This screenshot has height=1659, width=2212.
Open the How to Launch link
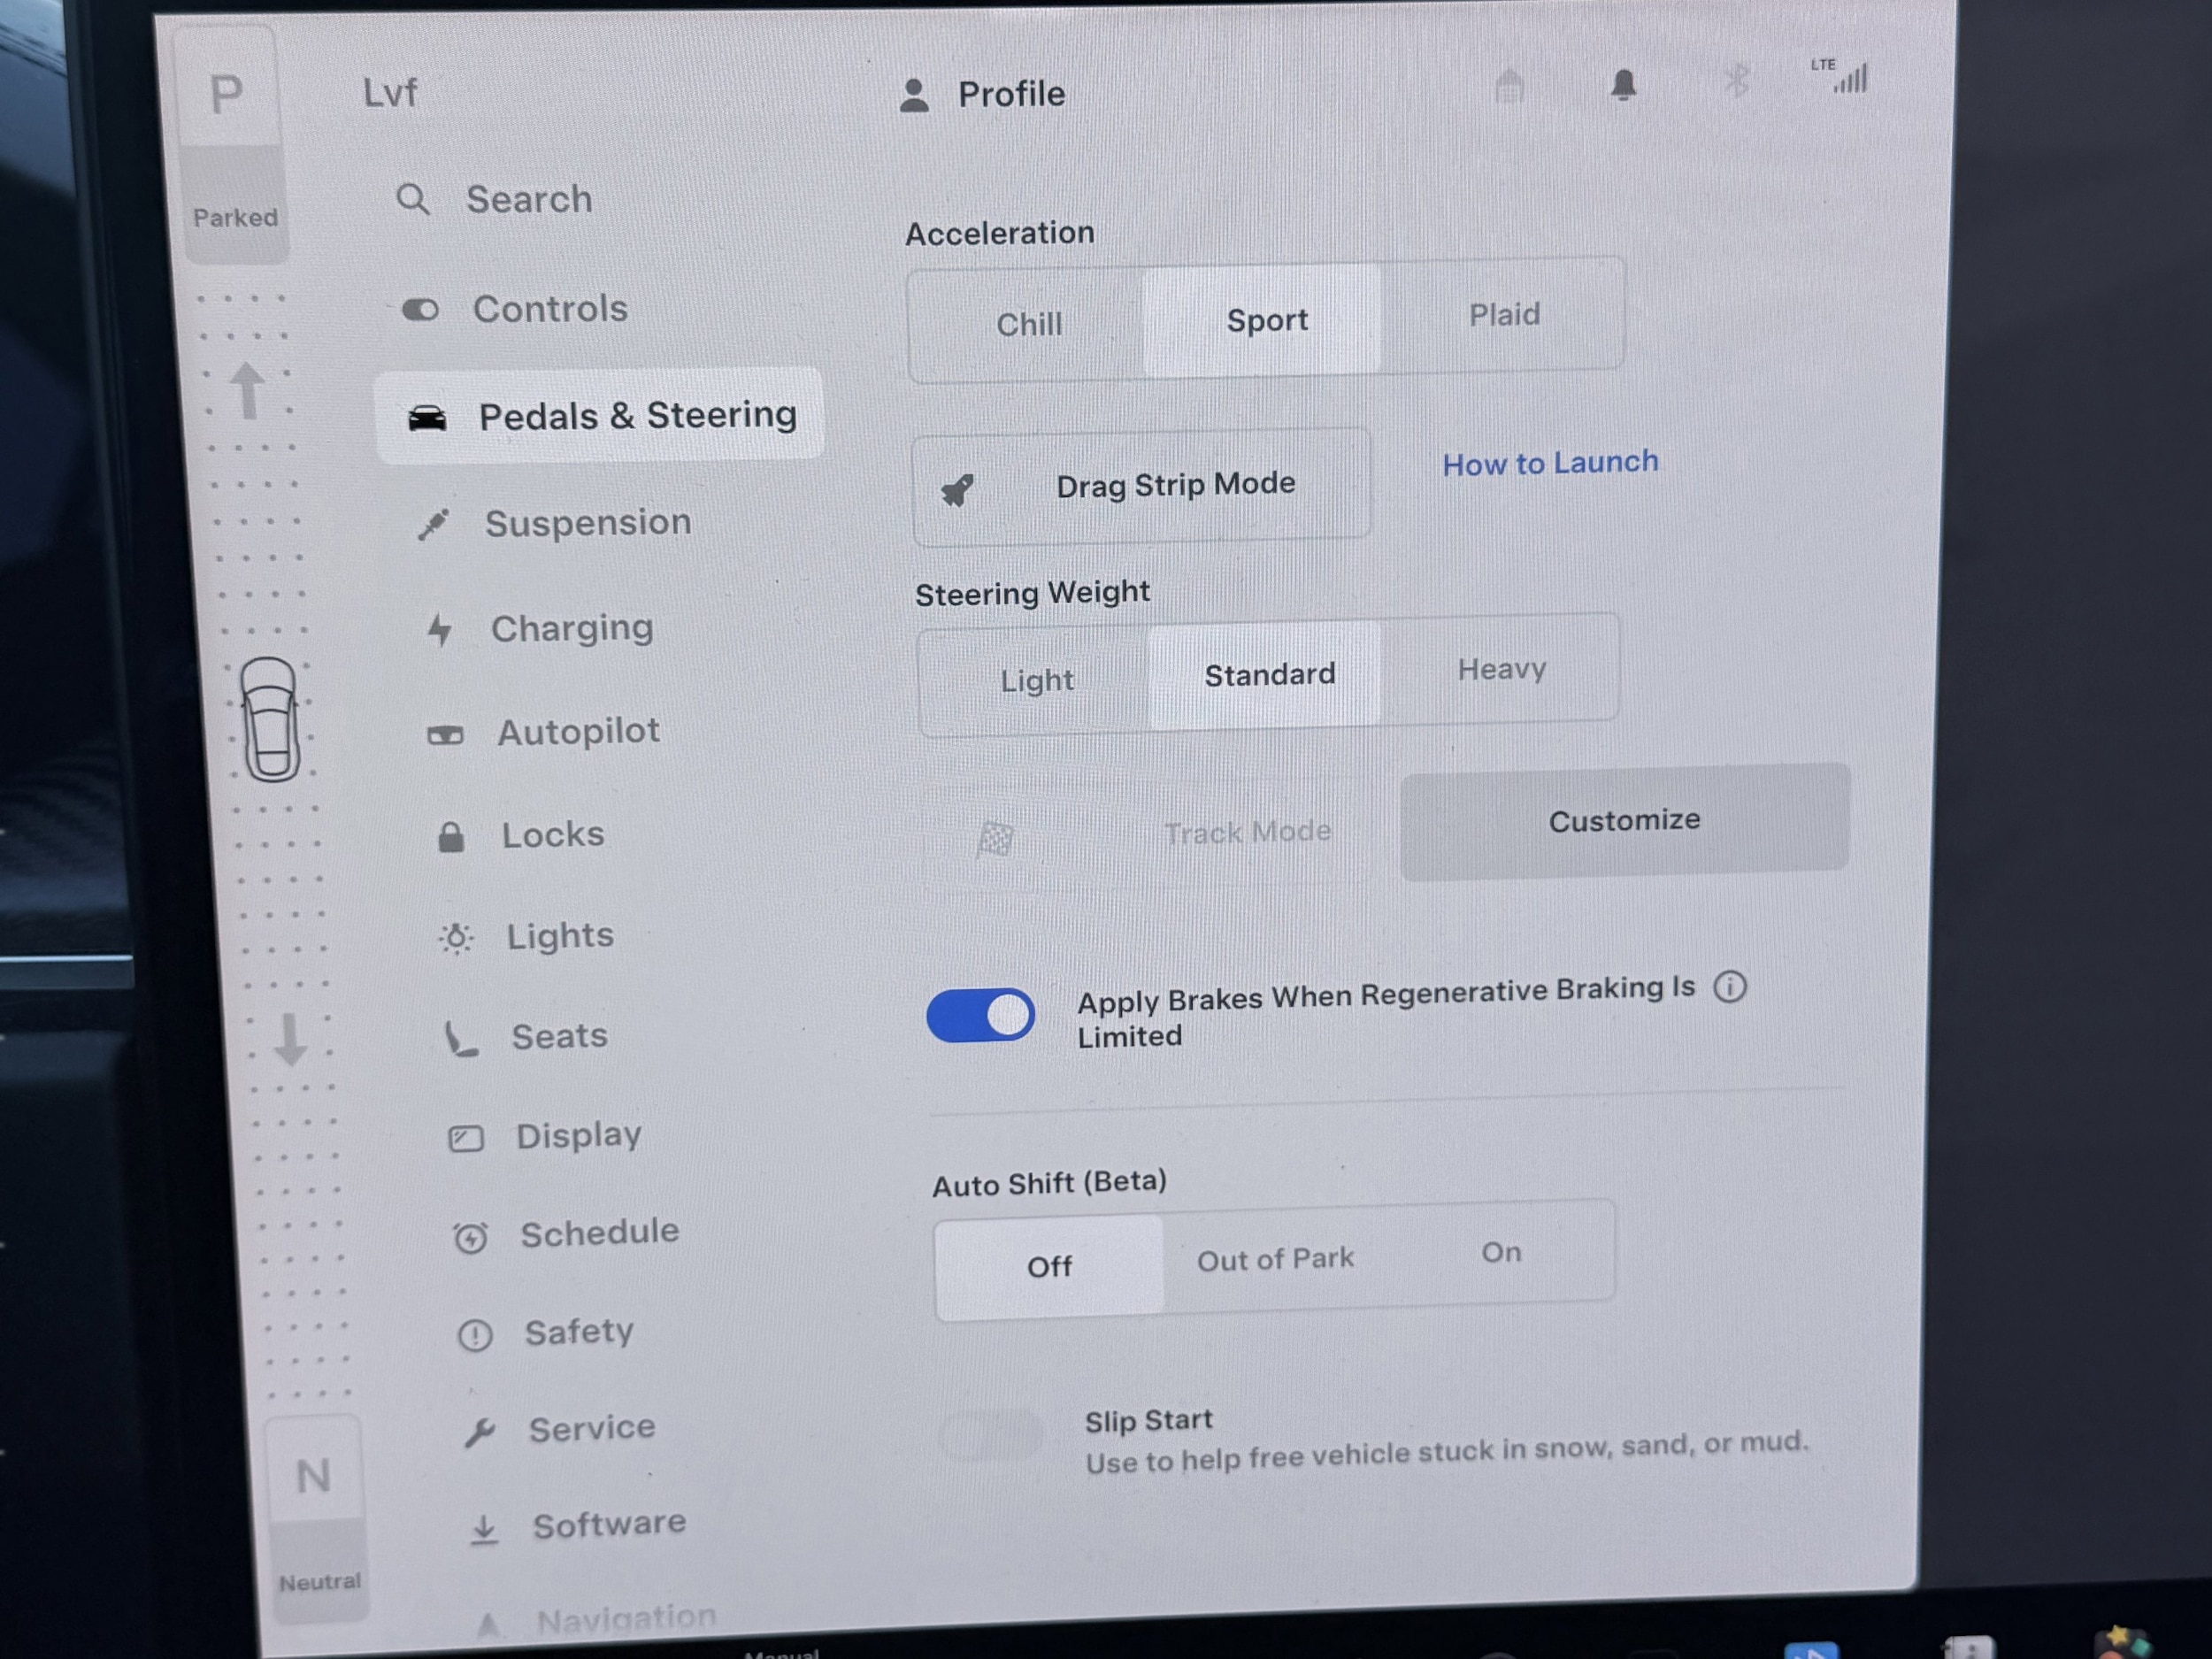[1549, 463]
